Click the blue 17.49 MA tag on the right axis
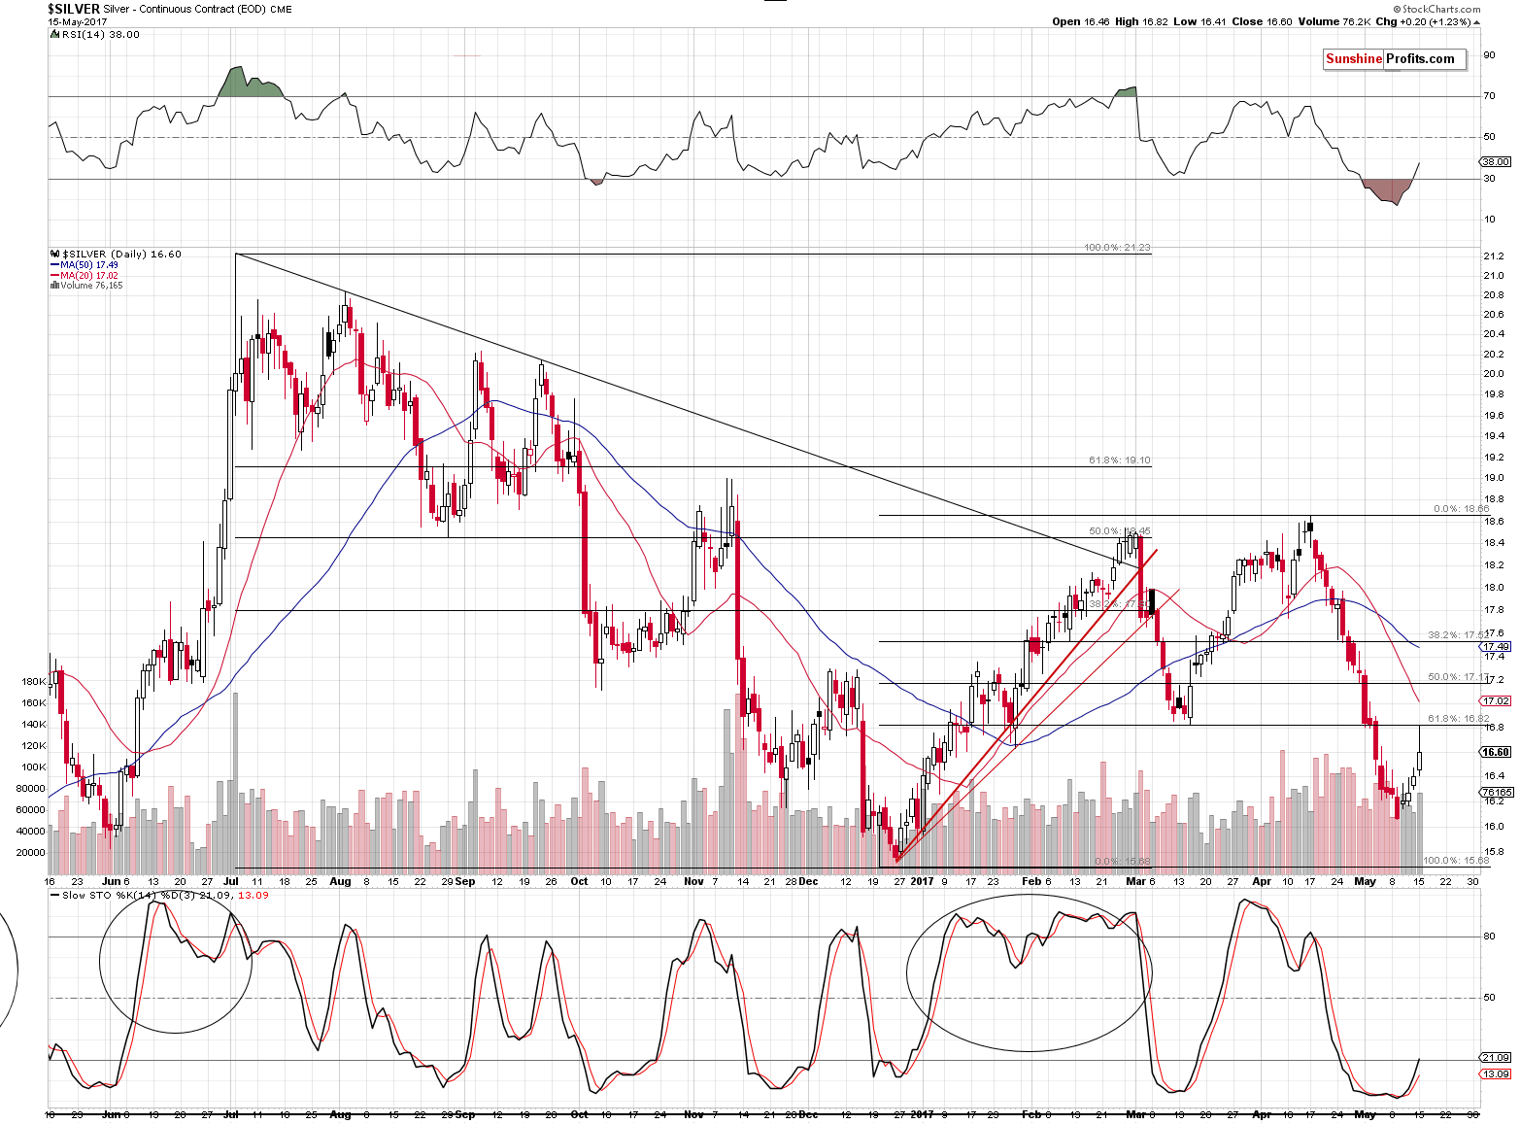 [x=1496, y=646]
